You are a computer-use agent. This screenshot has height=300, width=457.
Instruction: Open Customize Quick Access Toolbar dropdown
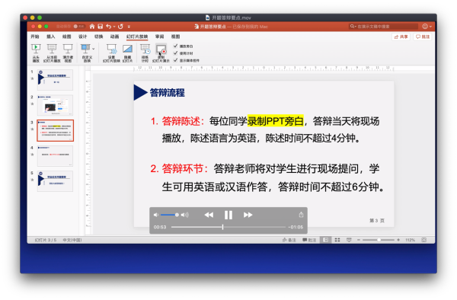(x=129, y=27)
